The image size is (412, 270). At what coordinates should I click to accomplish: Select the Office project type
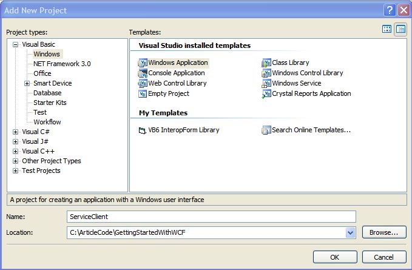coord(42,73)
